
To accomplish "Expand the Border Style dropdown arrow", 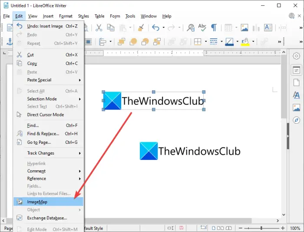I will [x=221, y=42].
